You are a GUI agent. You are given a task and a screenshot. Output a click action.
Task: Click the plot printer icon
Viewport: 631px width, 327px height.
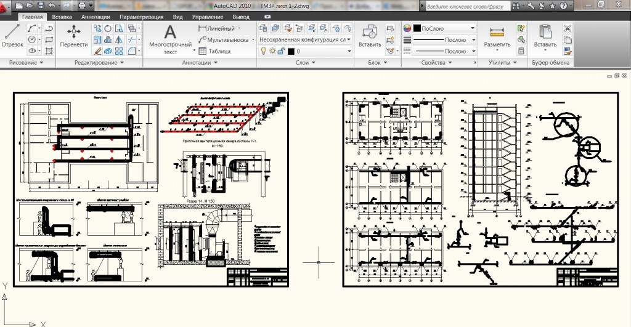click(82, 5)
